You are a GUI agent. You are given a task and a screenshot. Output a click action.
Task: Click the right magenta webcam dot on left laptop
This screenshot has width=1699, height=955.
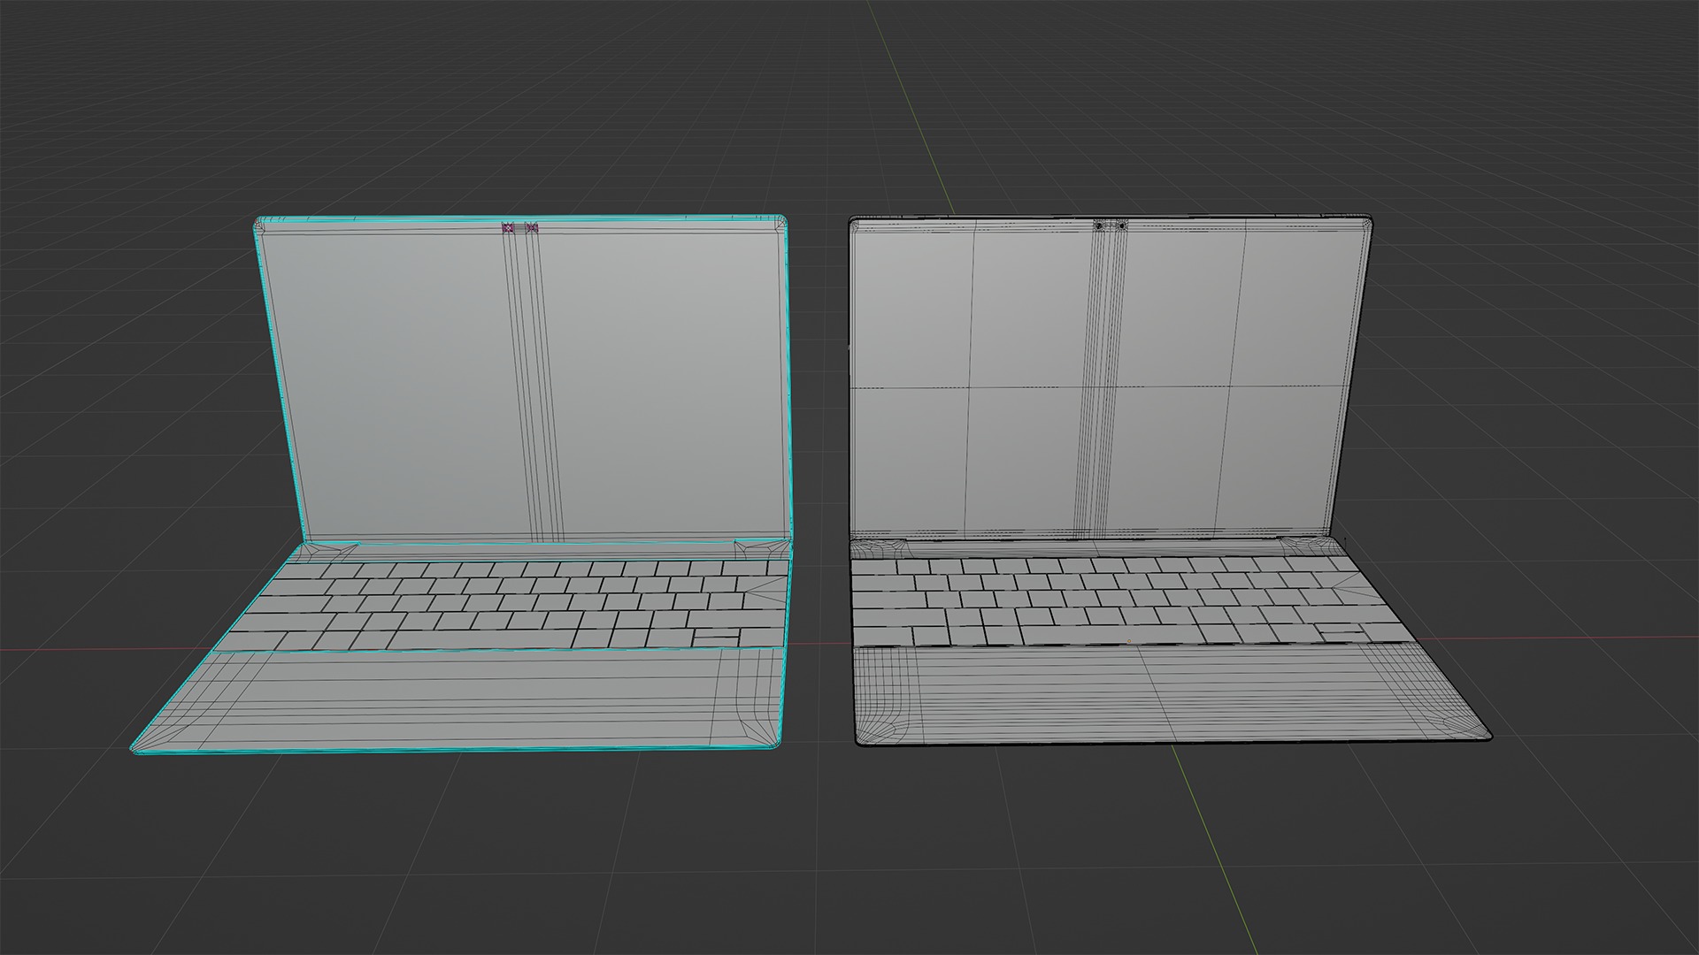coord(532,228)
